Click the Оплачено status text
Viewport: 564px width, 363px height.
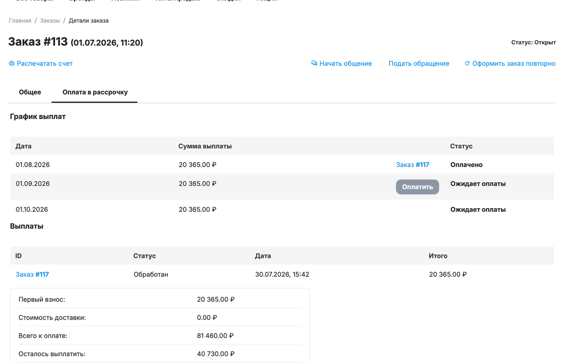(x=467, y=165)
